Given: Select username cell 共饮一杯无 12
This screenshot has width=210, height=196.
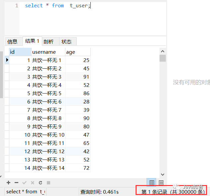Looking at the screenshot, I should click(x=49, y=151).
